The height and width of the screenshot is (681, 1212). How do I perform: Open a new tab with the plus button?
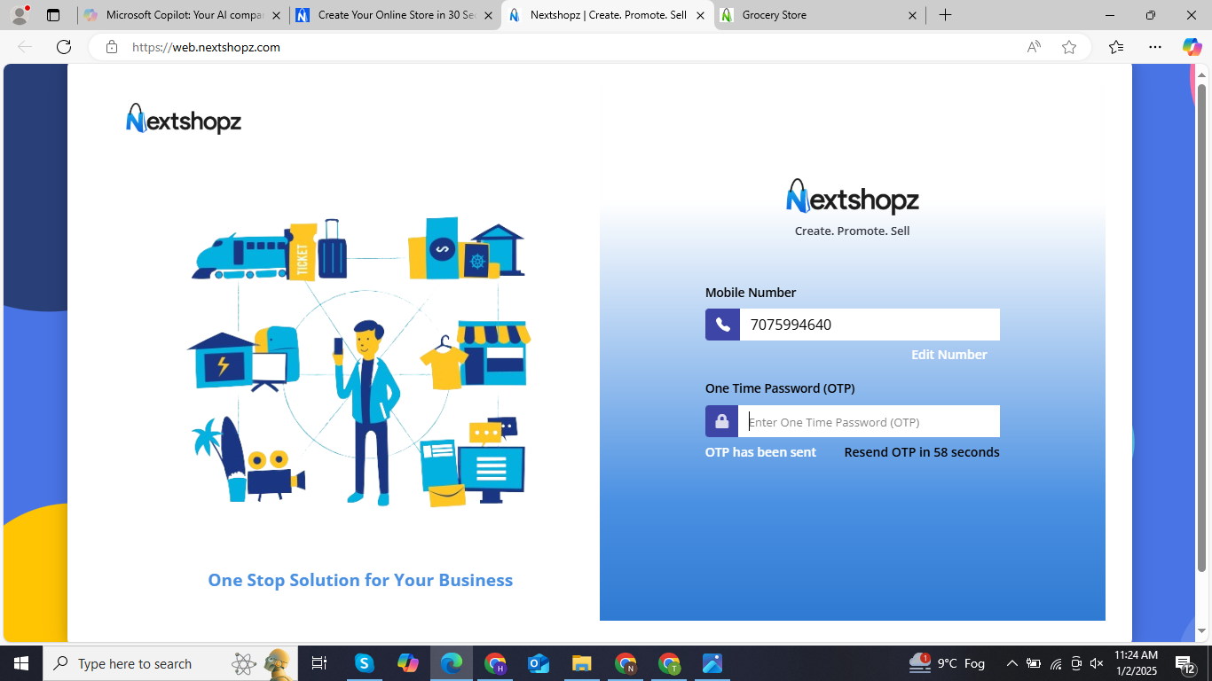pyautogui.click(x=945, y=15)
